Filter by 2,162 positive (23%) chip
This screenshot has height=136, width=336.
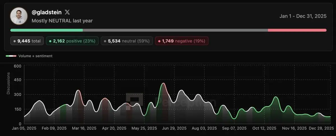pyautogui.click(x=72, y=41)
